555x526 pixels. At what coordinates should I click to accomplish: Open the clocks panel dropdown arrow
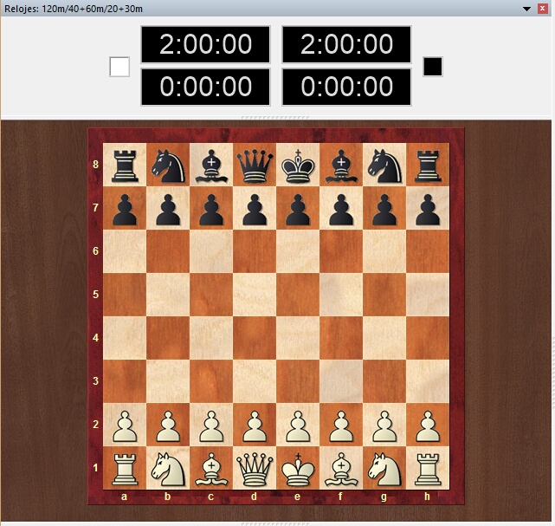(x=526, y=8)
